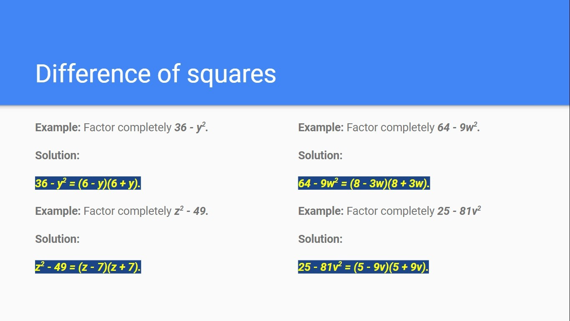The width and height of the screenshot is (570, 321).
Task: Click the expression 25 - 81v² in the prompt
Action: coord(459,211)
